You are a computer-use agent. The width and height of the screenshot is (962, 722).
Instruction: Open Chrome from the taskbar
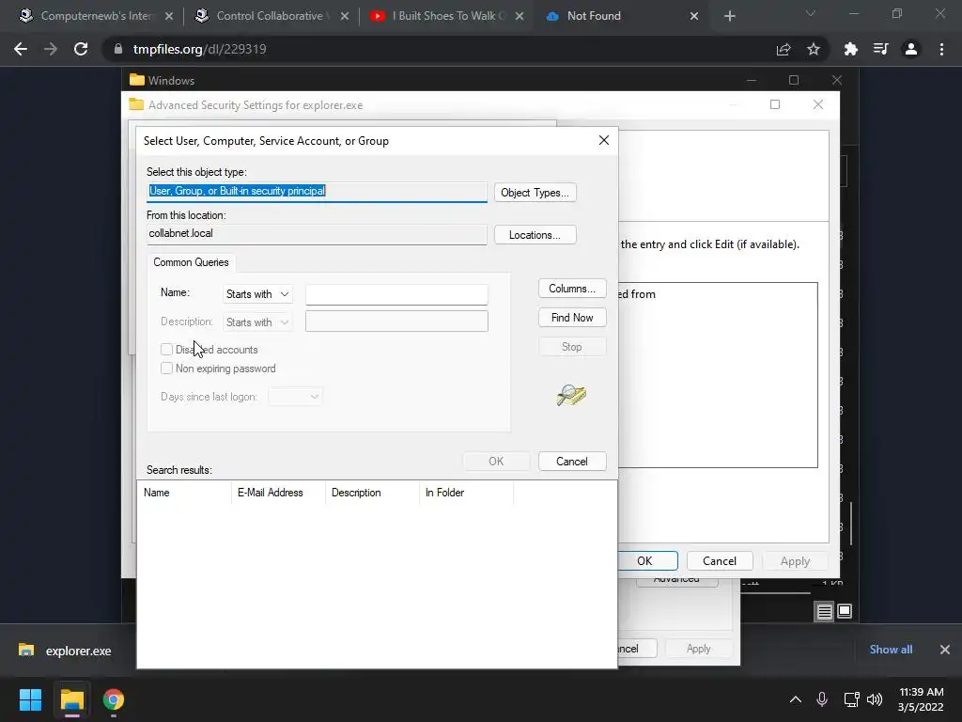[114, 699]
